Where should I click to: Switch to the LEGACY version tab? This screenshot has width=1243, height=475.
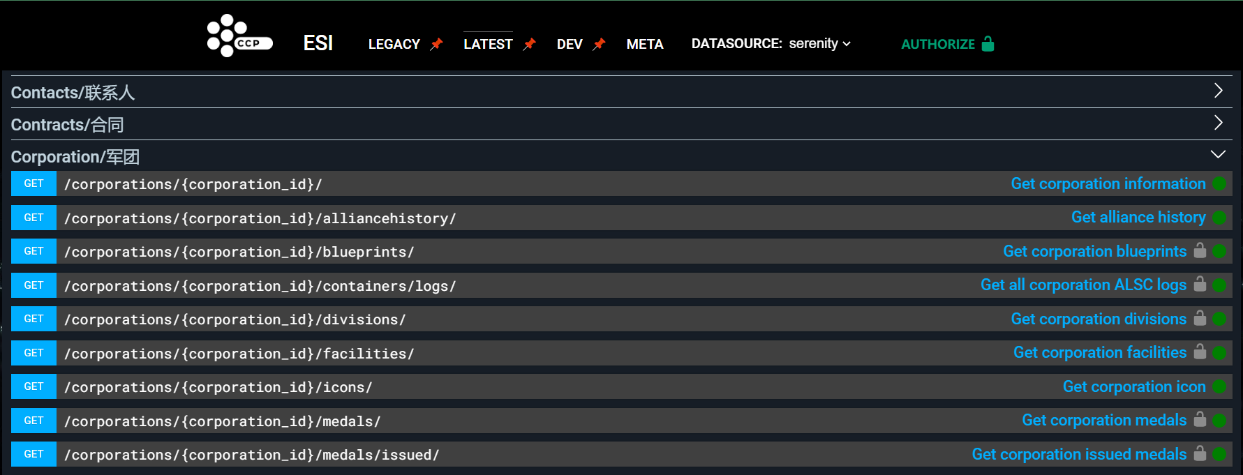click(394, 44)
